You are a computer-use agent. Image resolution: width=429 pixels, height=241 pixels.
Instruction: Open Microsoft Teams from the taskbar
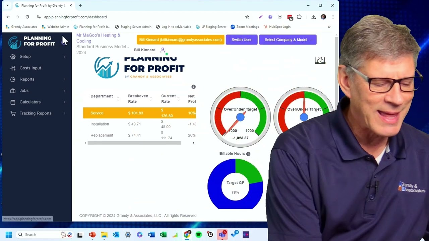click(222, 234)
